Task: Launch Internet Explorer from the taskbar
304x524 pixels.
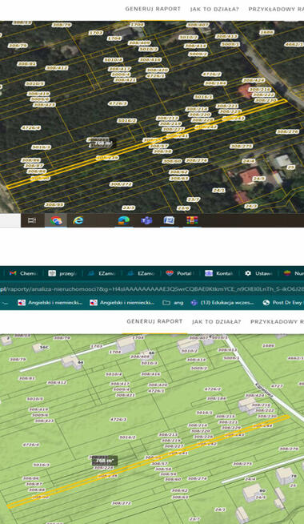Action: (78, 220)
